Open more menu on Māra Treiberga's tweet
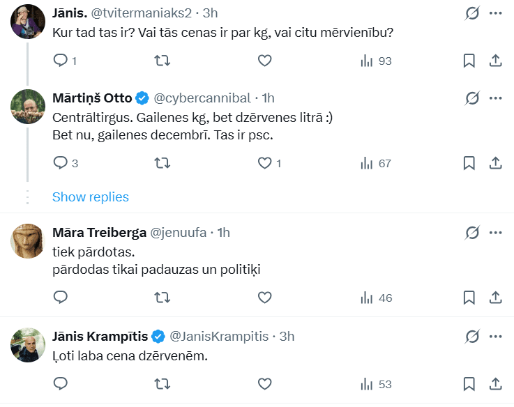Image resolution: width=514 pixels, height=407 pixels. 496,232
